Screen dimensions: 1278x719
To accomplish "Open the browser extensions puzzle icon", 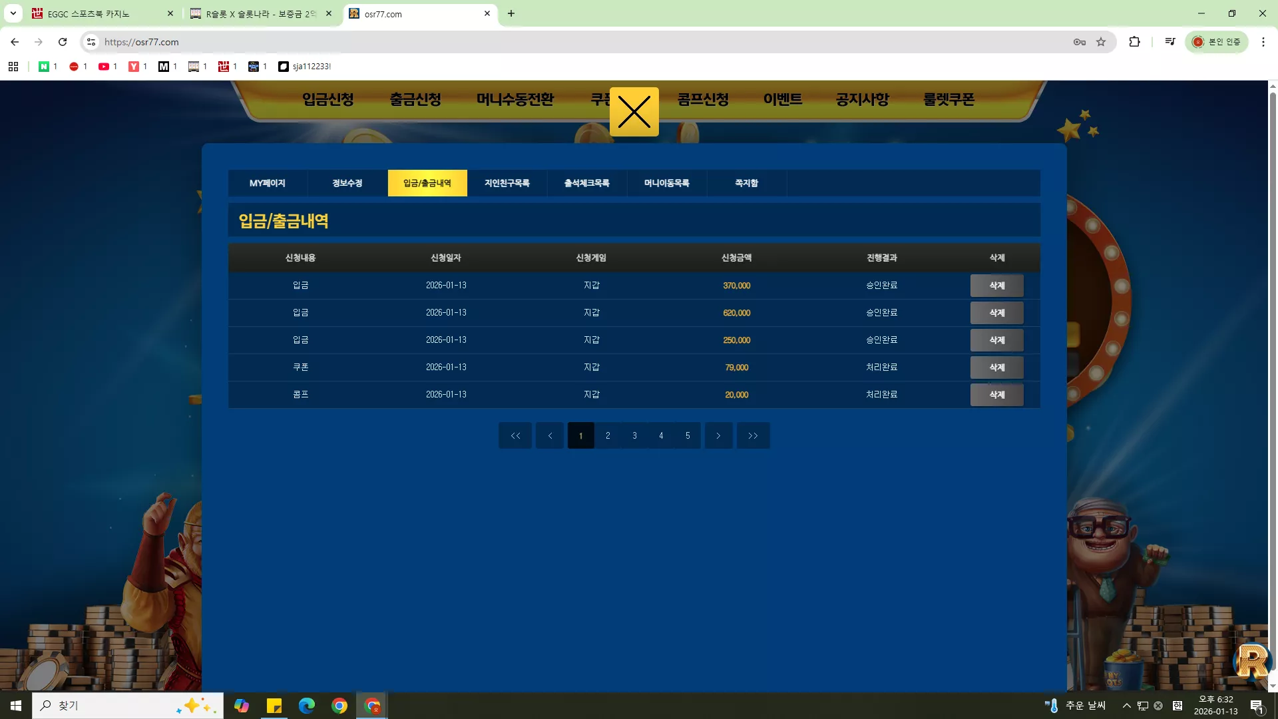I will (x=1134, y=42).
